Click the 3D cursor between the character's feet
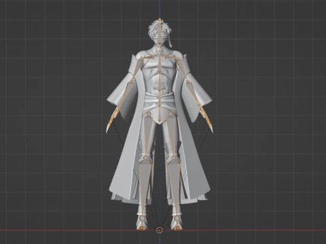Image resolution: width=326 pixels, height=244 pixels. click(160, 230)
